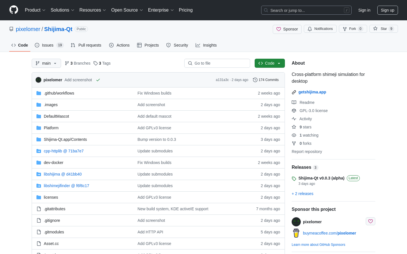Screen dimensions: 407x254
Task: Click the .gitattributes file icon
Action: [39, 209]
